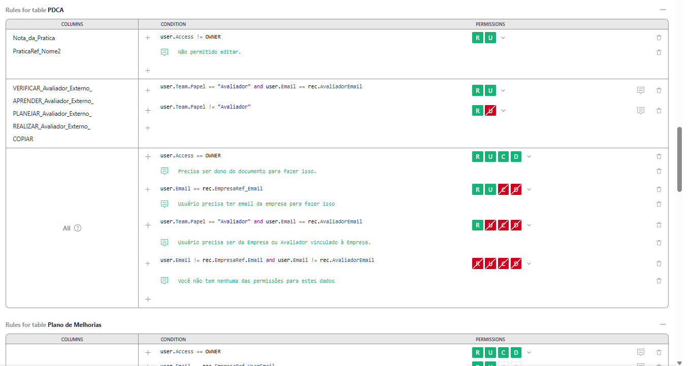Open Plano de Melhorias rules options menu
693x366 pixels.
click(663, 324)
